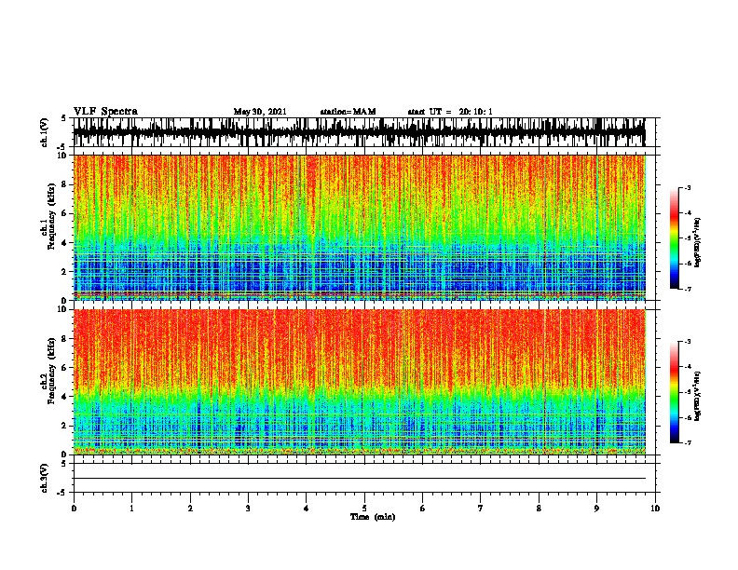
Task: Click the "4" kHz tick of ch.2 spectrogram
Action: (x=64, y=397)
